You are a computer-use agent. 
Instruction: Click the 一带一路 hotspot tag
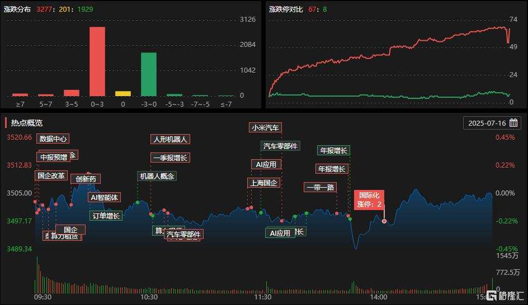coord(320,187)
